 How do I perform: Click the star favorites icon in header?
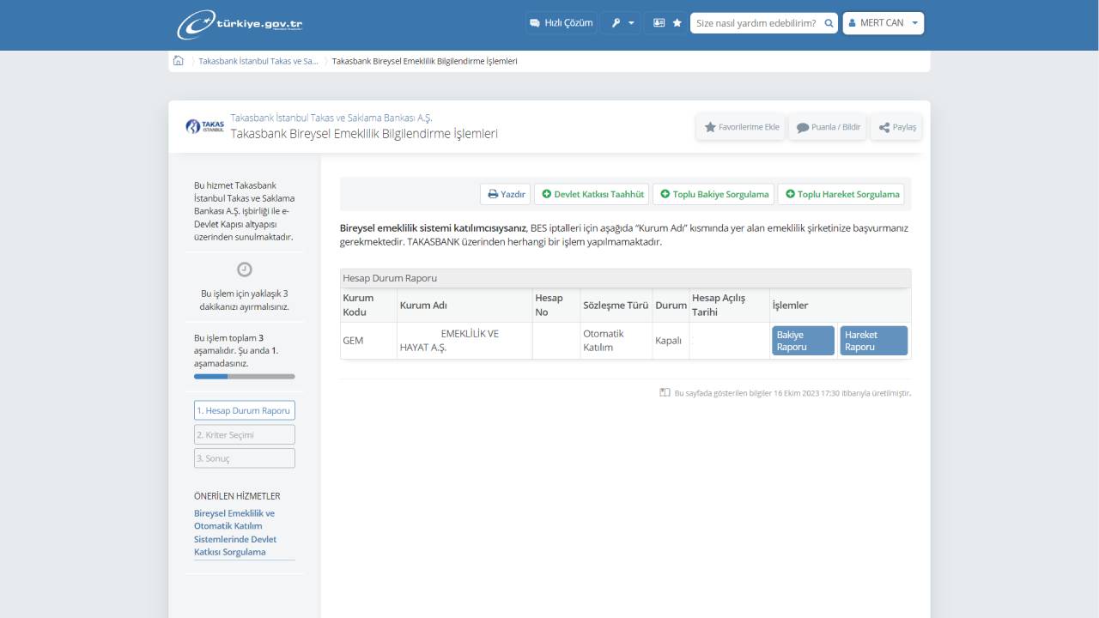click(677, 23)
